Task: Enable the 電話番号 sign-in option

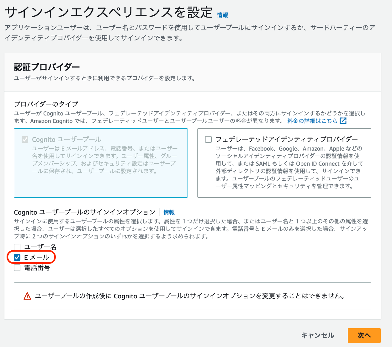Action: (17, 268)
